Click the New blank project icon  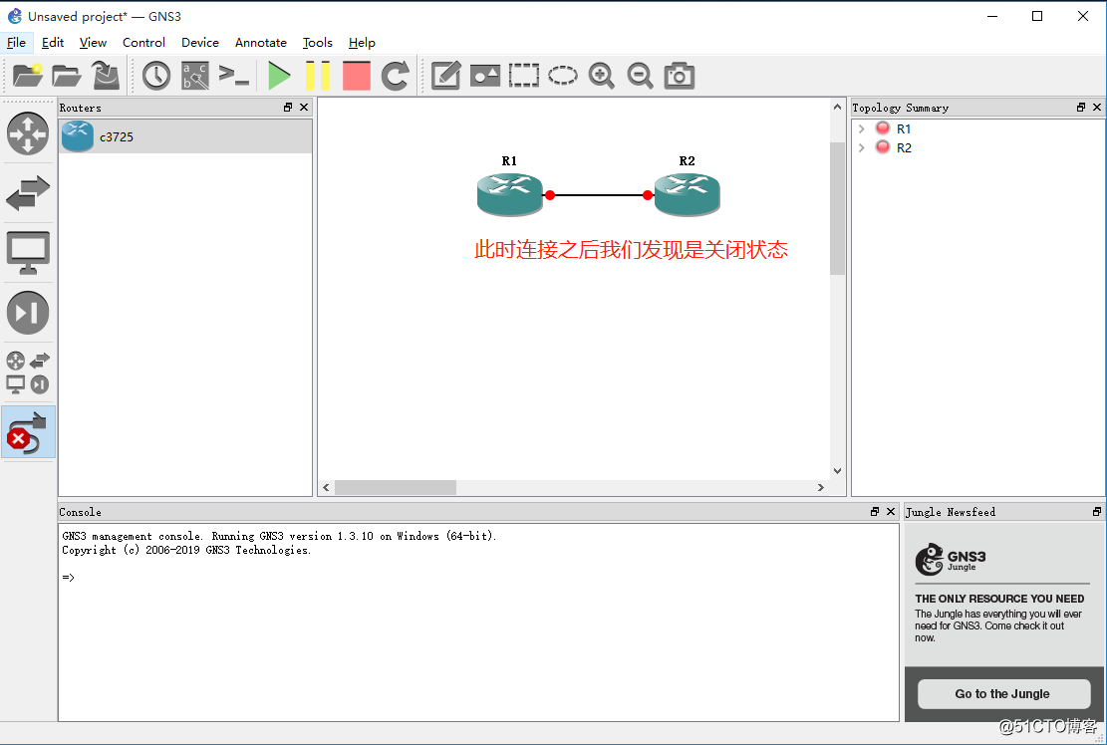point(28,76)
